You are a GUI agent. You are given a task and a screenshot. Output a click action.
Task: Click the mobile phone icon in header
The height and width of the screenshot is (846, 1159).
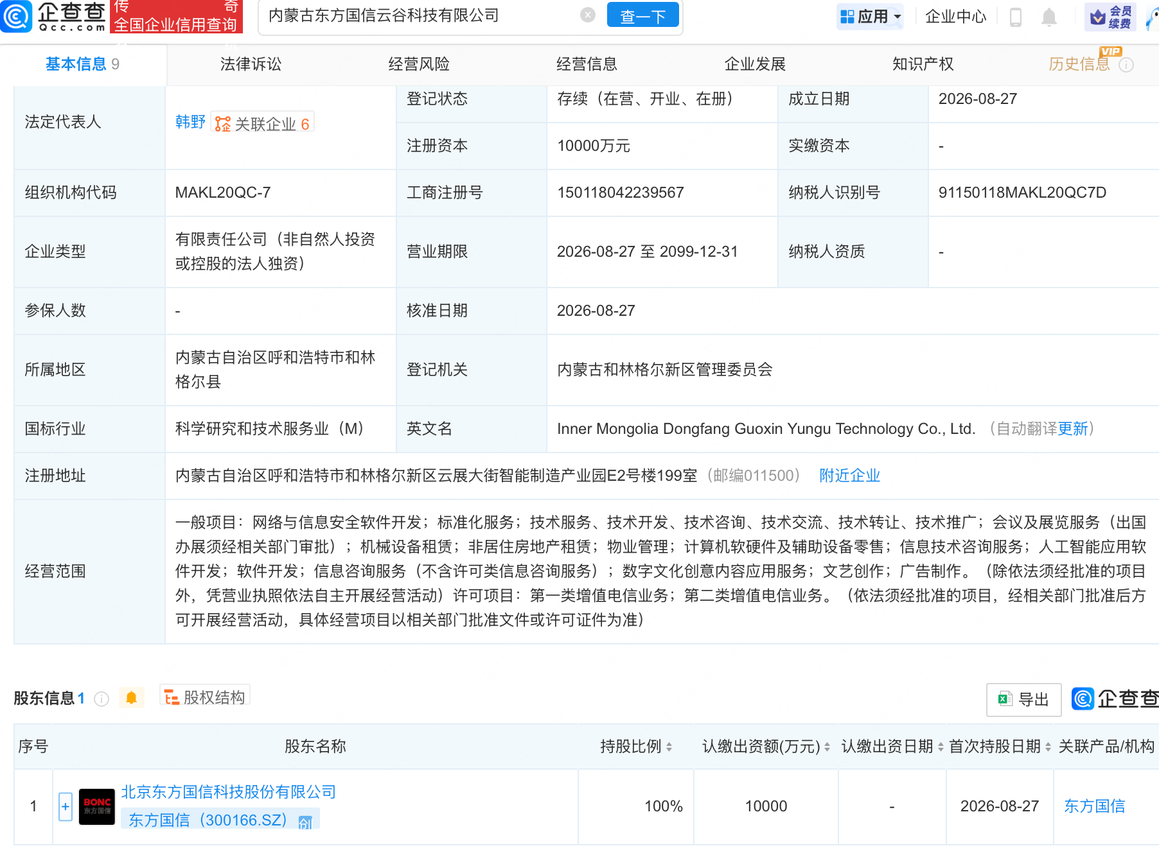pos(1016,17)
